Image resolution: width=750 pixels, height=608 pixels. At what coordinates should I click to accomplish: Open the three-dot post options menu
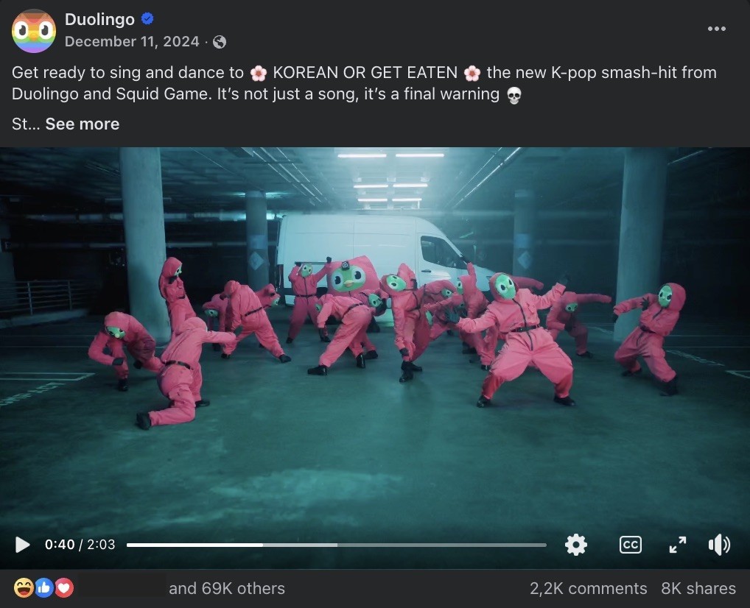coord(717,29)
